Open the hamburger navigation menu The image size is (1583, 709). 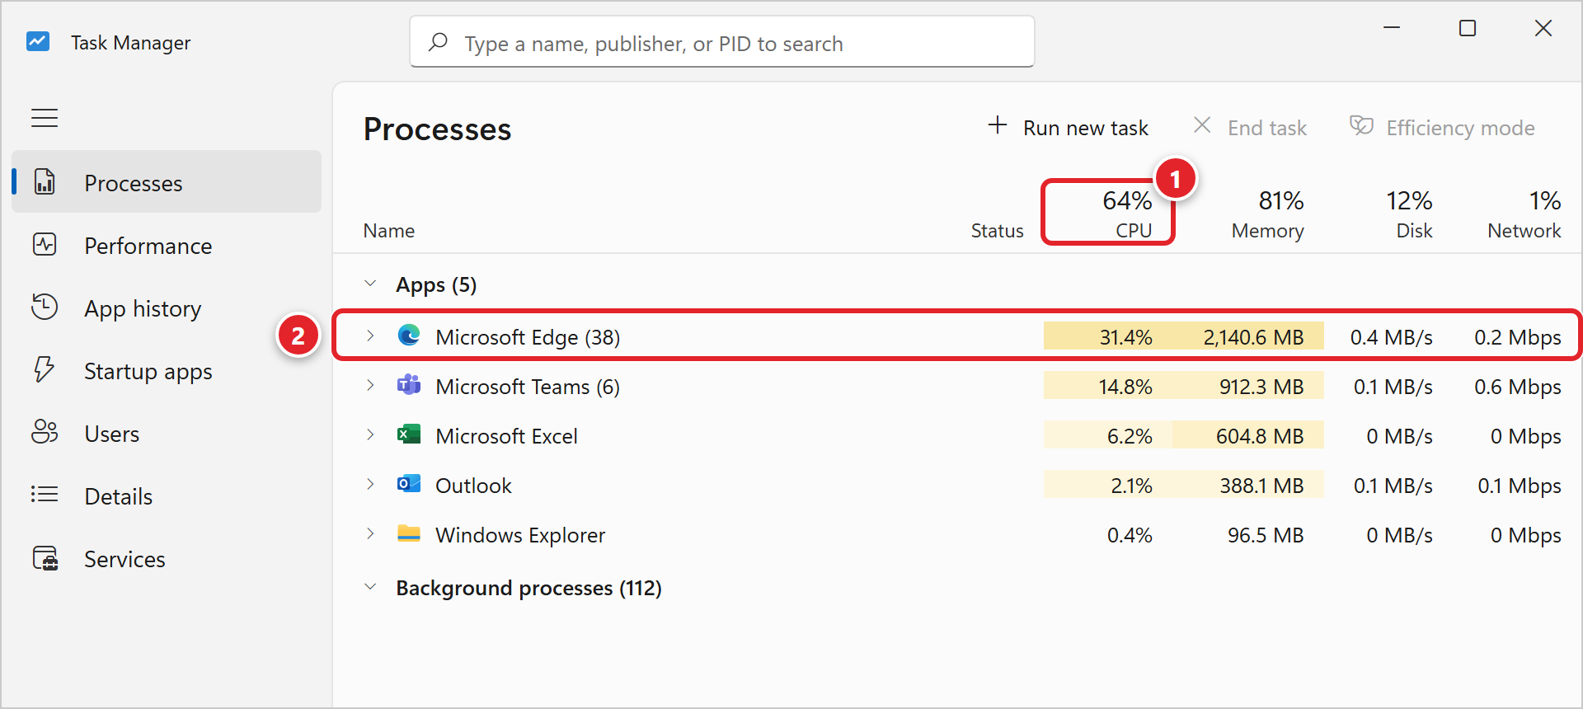(x=45, y=118)
